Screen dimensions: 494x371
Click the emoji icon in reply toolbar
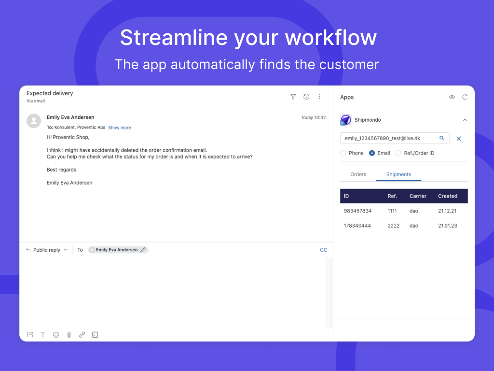click(56, 334)
